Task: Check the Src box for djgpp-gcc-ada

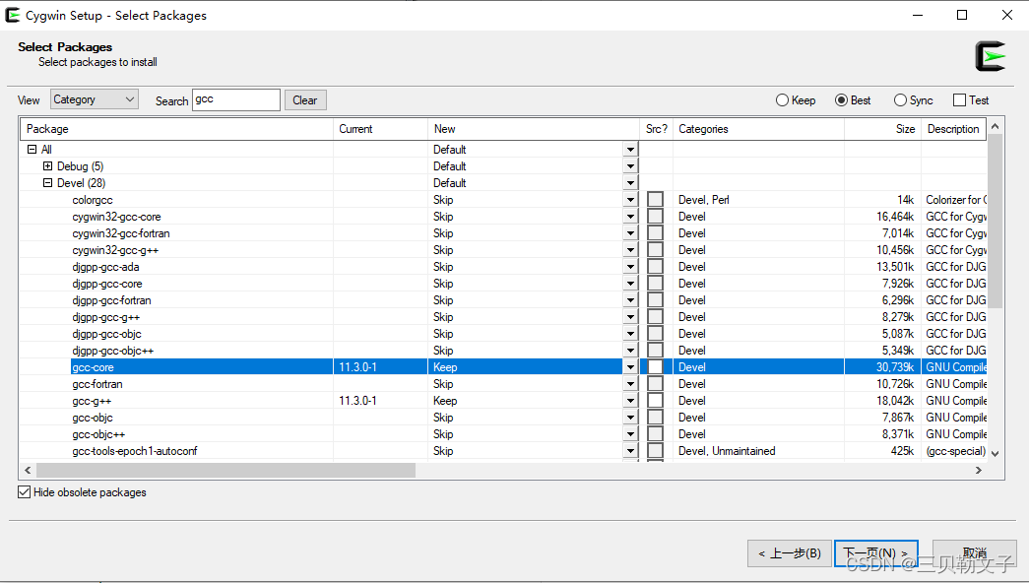Action: (x=655, y=267)
